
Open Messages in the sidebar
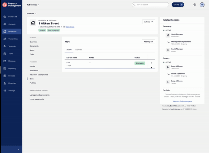[x=11, y=61]
